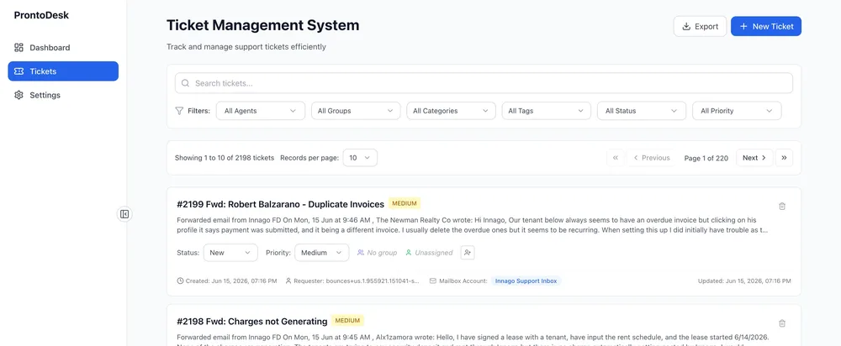Click the ProntoDesk logo text
The width and height of the screenshot is (841, 346).
point(41,15)
